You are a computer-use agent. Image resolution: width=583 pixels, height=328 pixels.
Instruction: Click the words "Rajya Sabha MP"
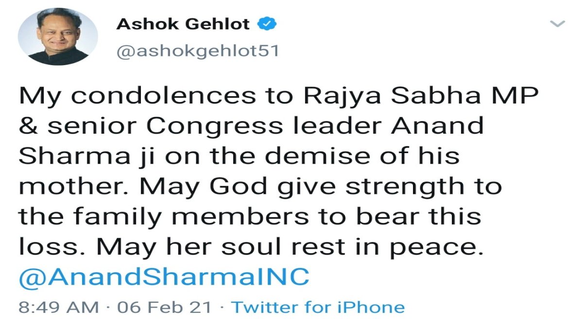[x=421, y=96]
